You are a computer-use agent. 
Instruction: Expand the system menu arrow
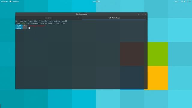pyautogui.click(x=190, y=1)
